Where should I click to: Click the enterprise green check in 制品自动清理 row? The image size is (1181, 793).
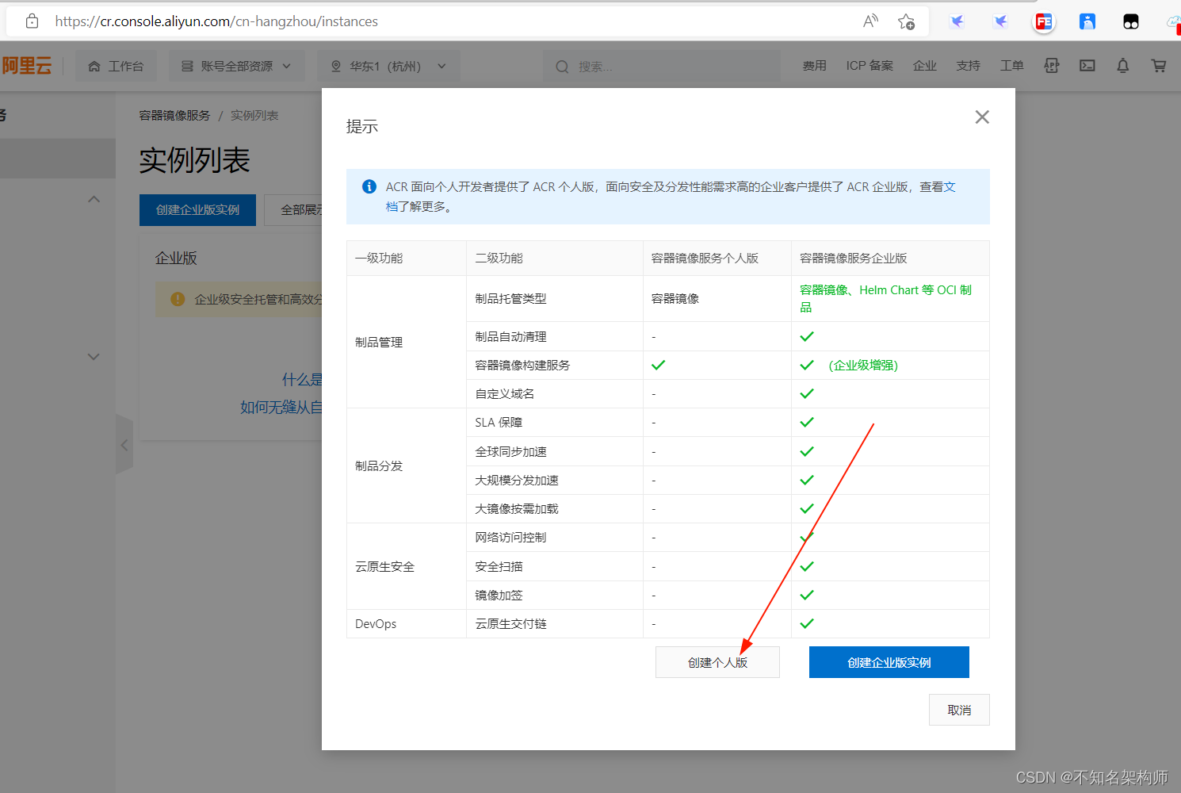807,337
